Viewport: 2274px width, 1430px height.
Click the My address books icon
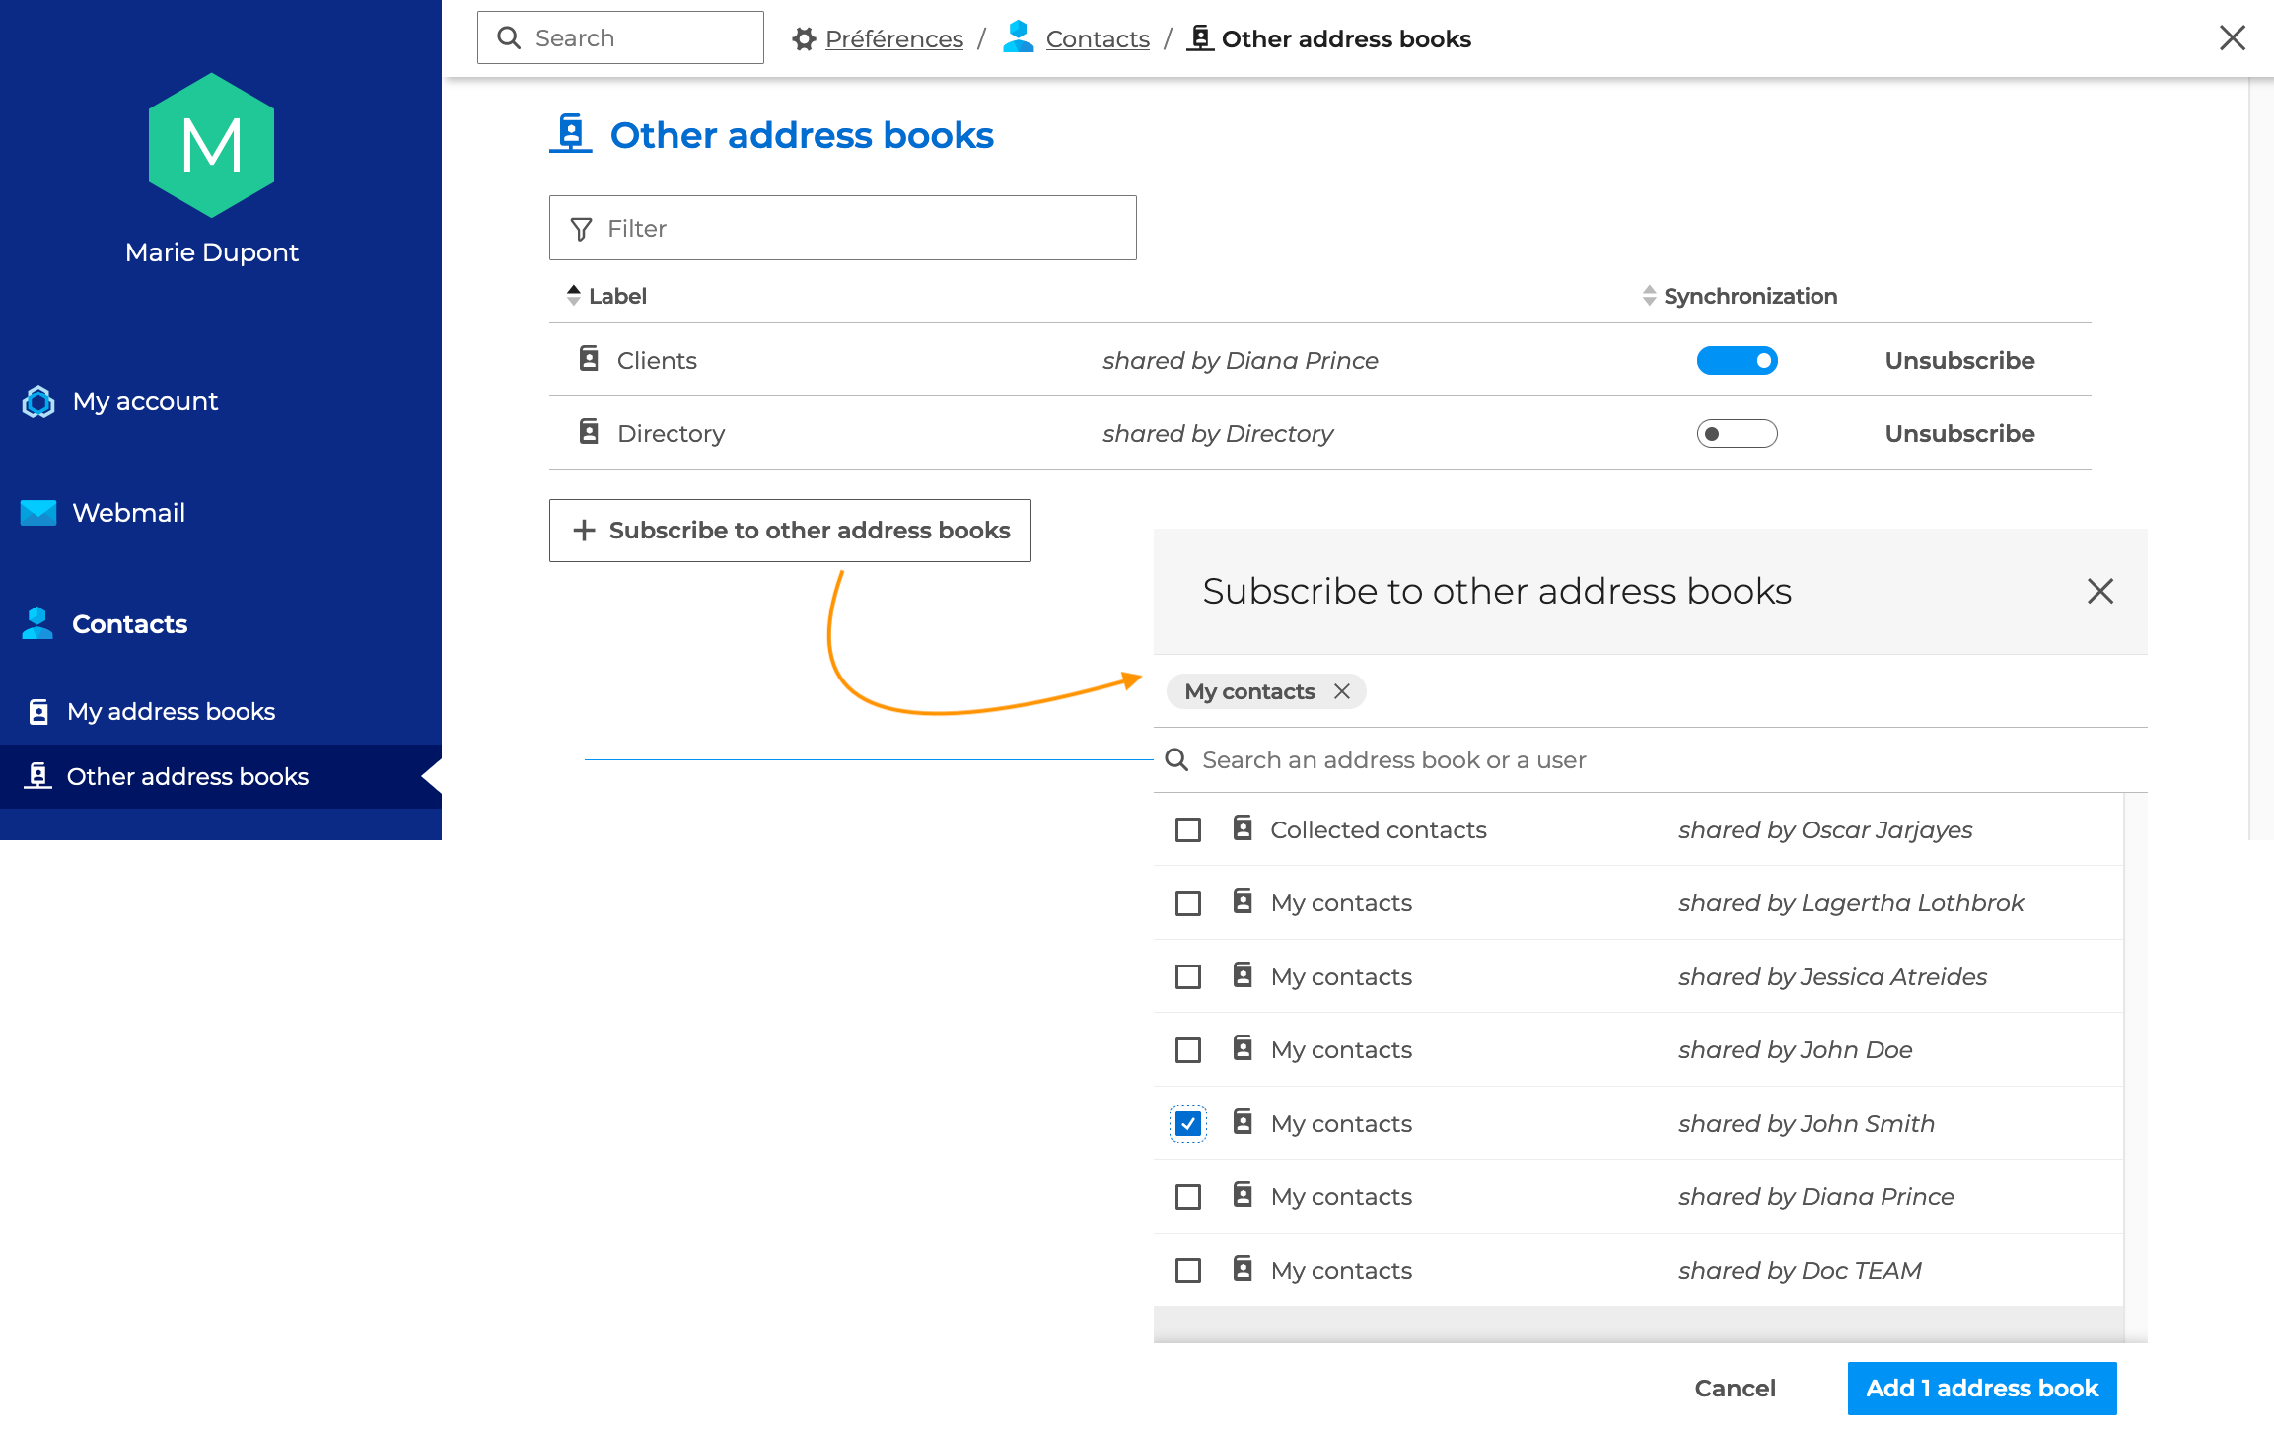[38, 711]
